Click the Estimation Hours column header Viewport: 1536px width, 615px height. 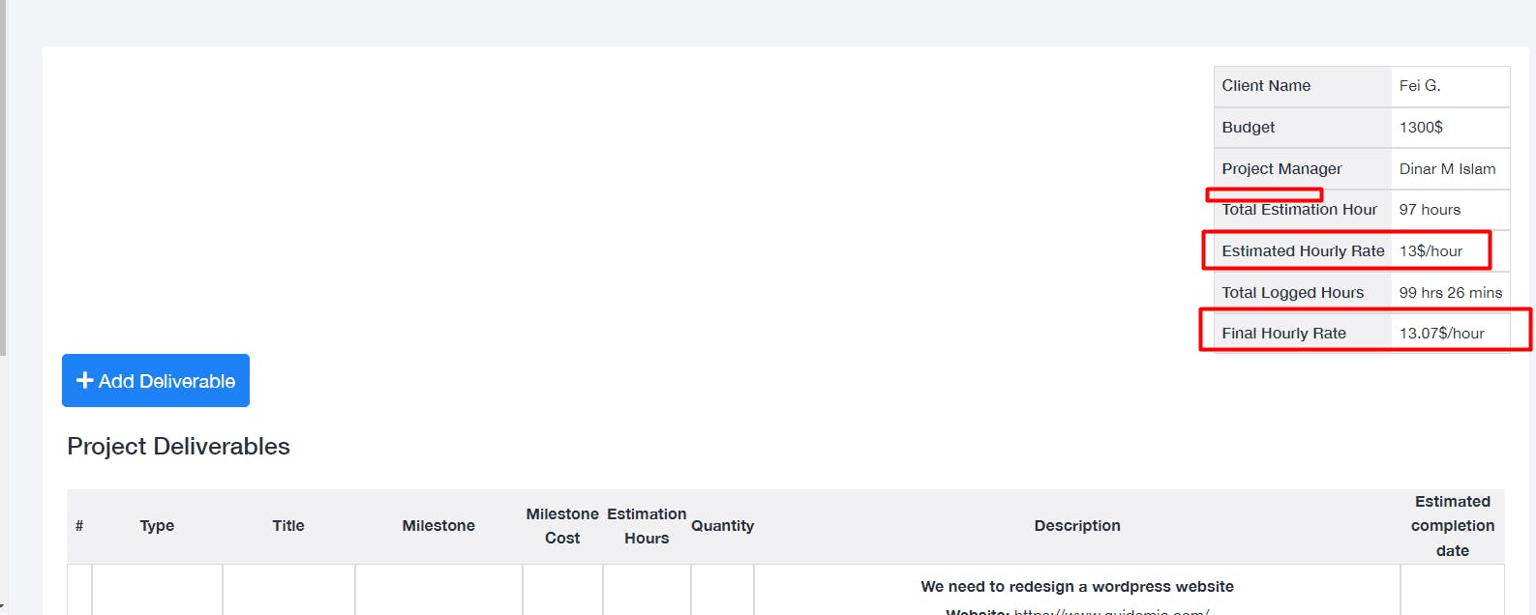tap(647, 526)
